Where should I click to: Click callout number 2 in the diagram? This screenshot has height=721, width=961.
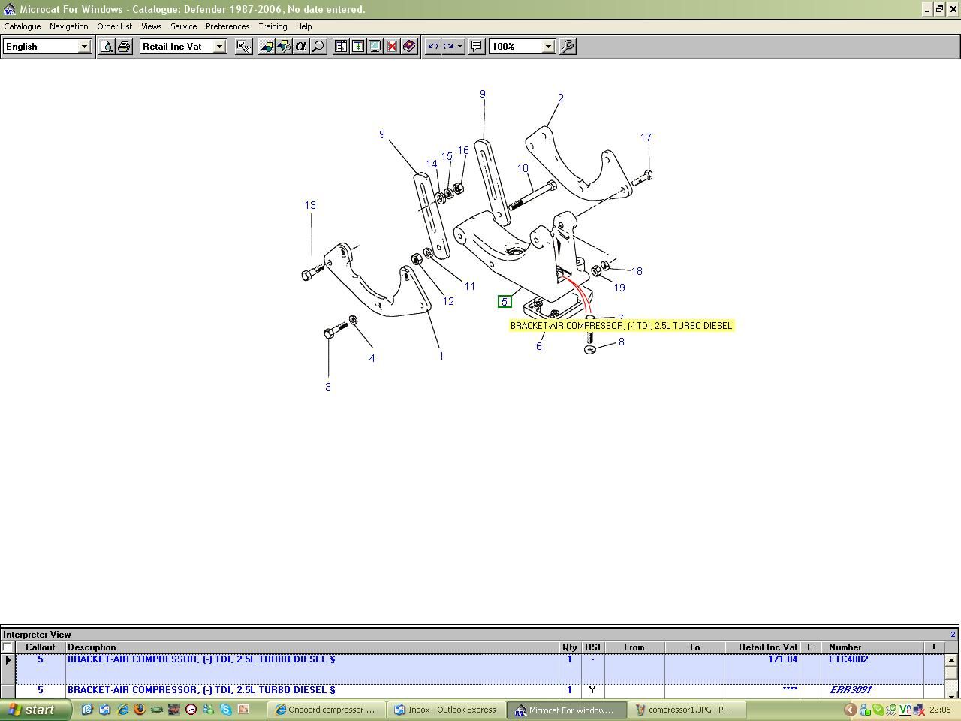(x=561, y=98)
